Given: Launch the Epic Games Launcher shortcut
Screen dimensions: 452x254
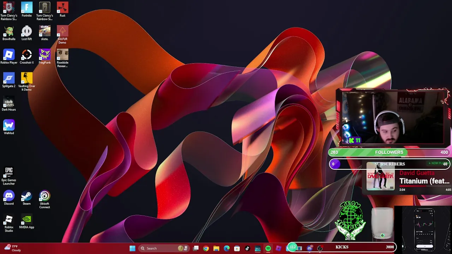Looking at the screenshot, I should 9,176.
